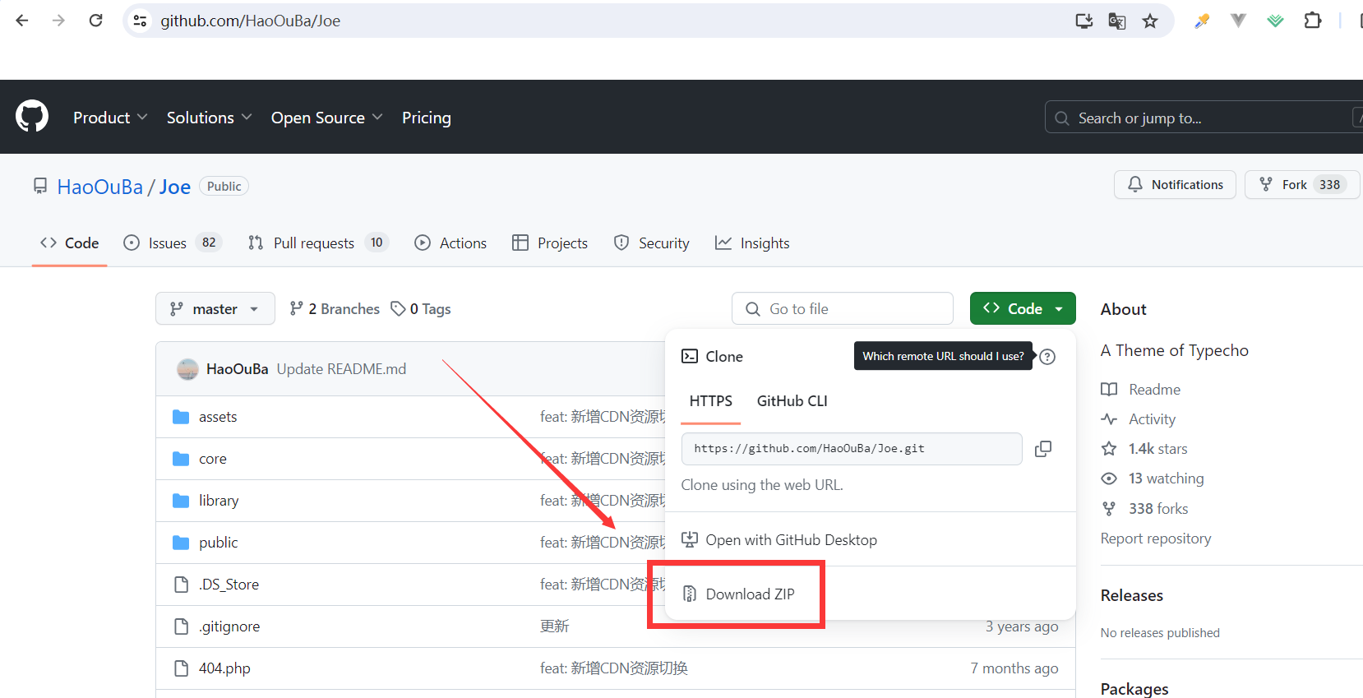Click the browser forward arrow
The height and width of the screenshot is (698, 1363).
click(x=58, y=21)
